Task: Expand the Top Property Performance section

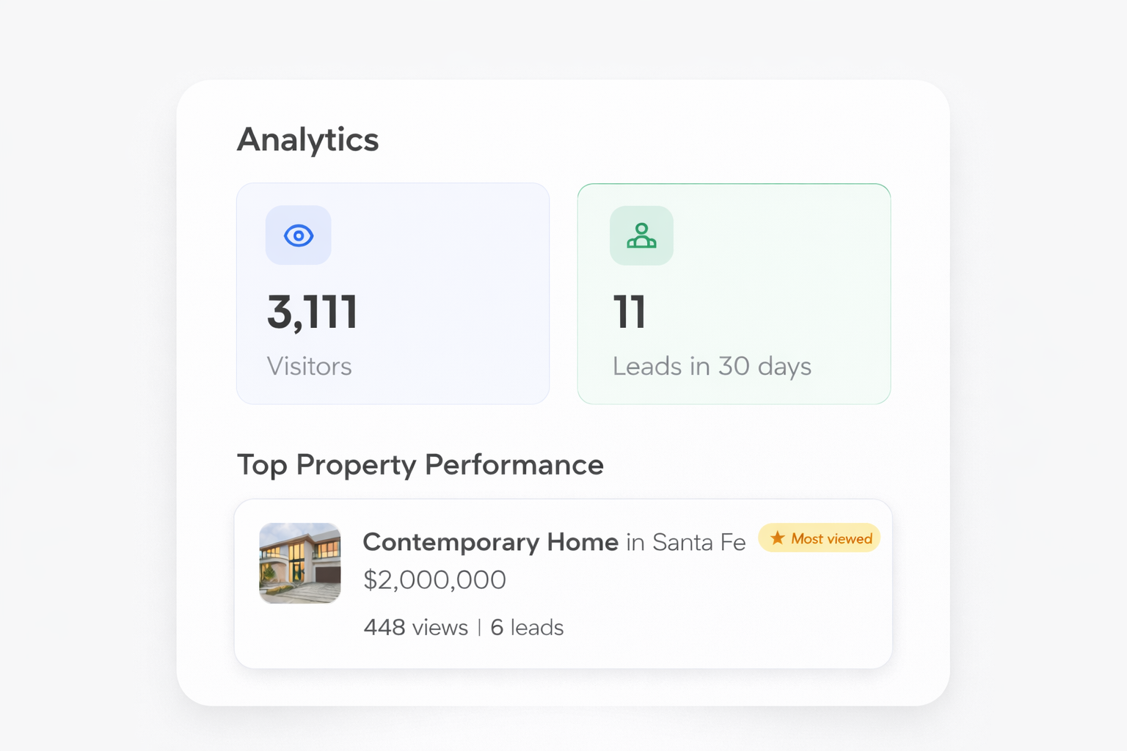Action: pos(420,464)
